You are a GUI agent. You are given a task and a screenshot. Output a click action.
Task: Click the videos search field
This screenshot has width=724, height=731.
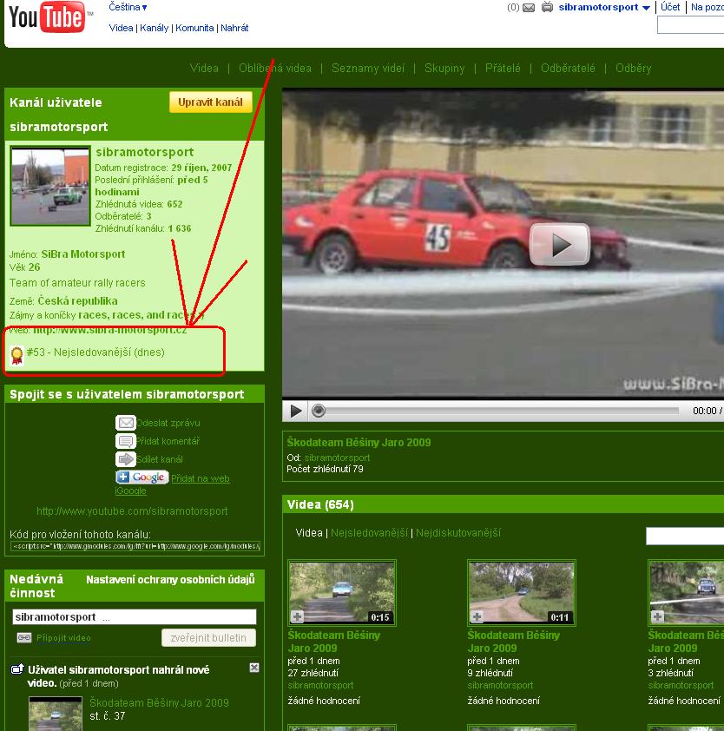tap(685, 537)
